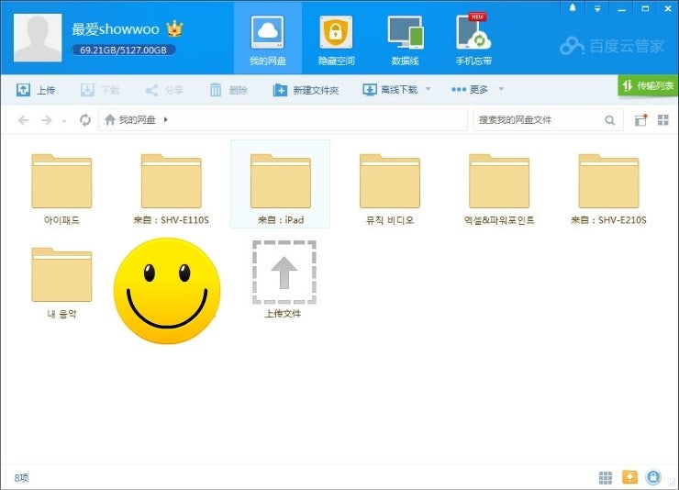Viewport: 679px width, 490px height.
Task: Click the user avatar picture
Action: pyautogui.click(x=38, y=38)
